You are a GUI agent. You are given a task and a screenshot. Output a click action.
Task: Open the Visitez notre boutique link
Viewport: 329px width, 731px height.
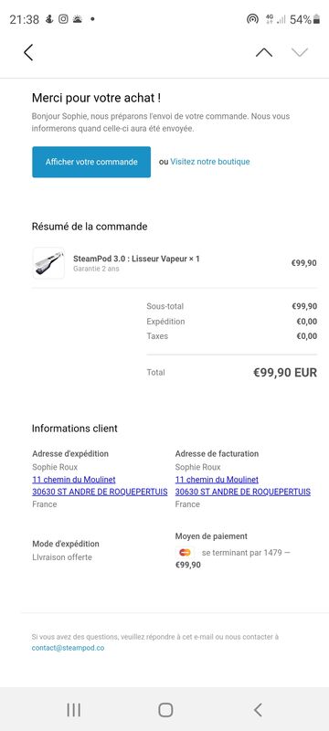(209, 162)
